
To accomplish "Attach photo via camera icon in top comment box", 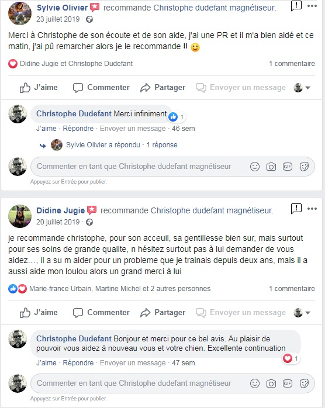I will 271,167.
